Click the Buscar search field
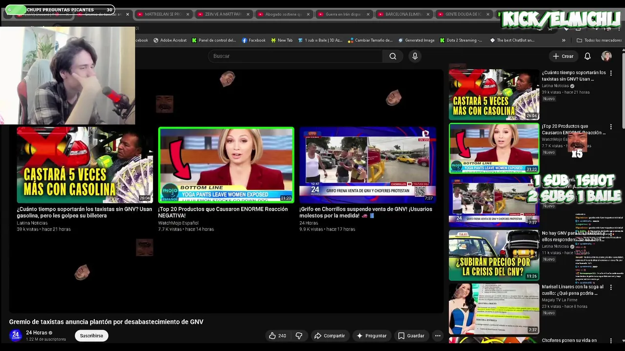Screen dimensions: 625x351 point(295,56)
